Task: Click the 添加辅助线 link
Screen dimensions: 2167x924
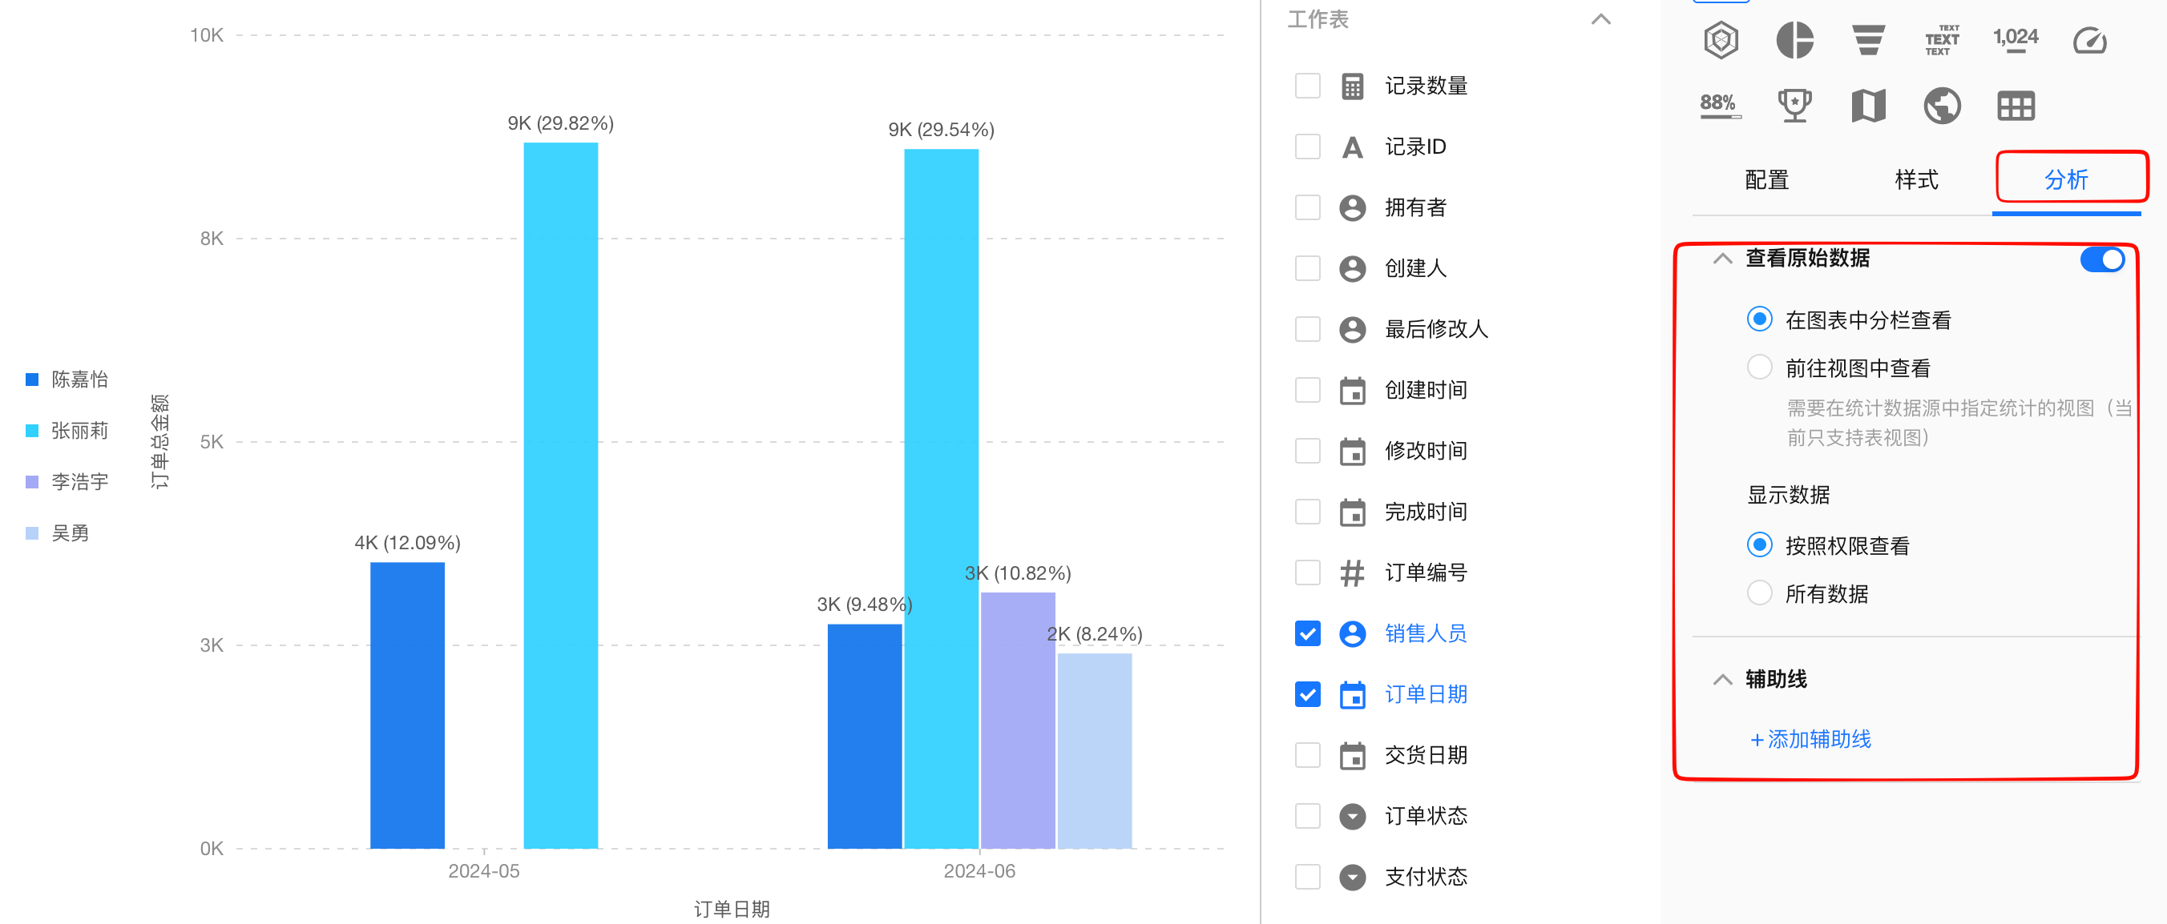Action: pyautogui.click(x=1810, y=739)
